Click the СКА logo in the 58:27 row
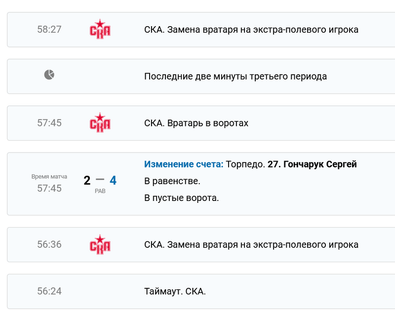 (100, 29)
